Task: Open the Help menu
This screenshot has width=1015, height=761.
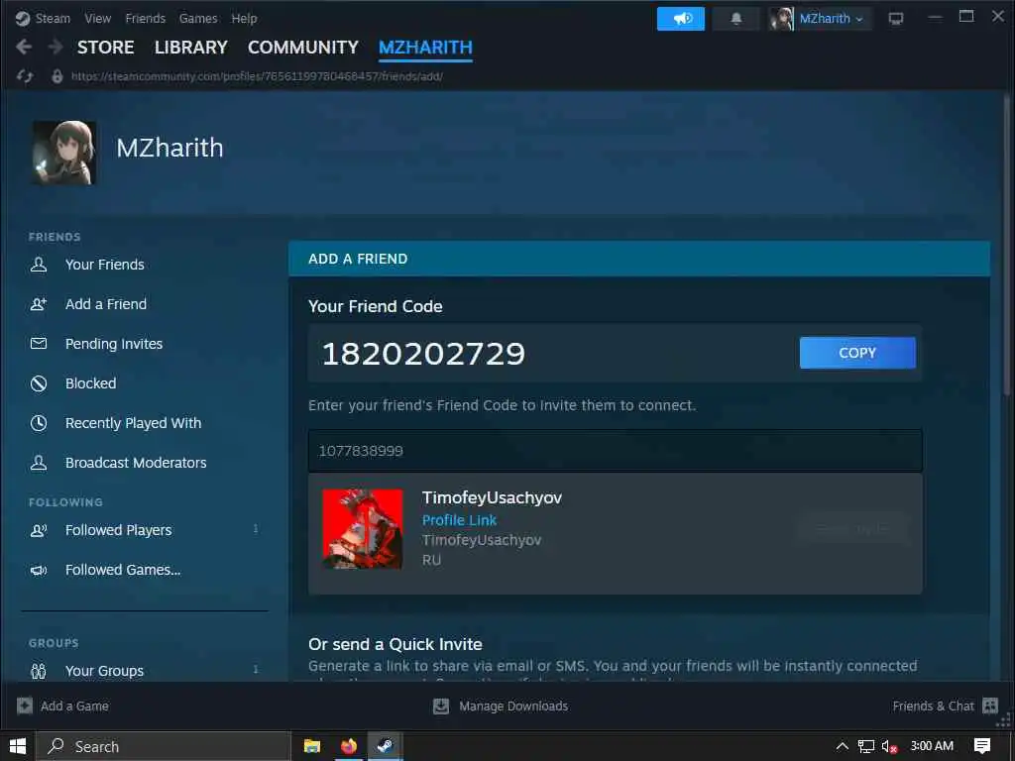Action: tap(244, 18)
